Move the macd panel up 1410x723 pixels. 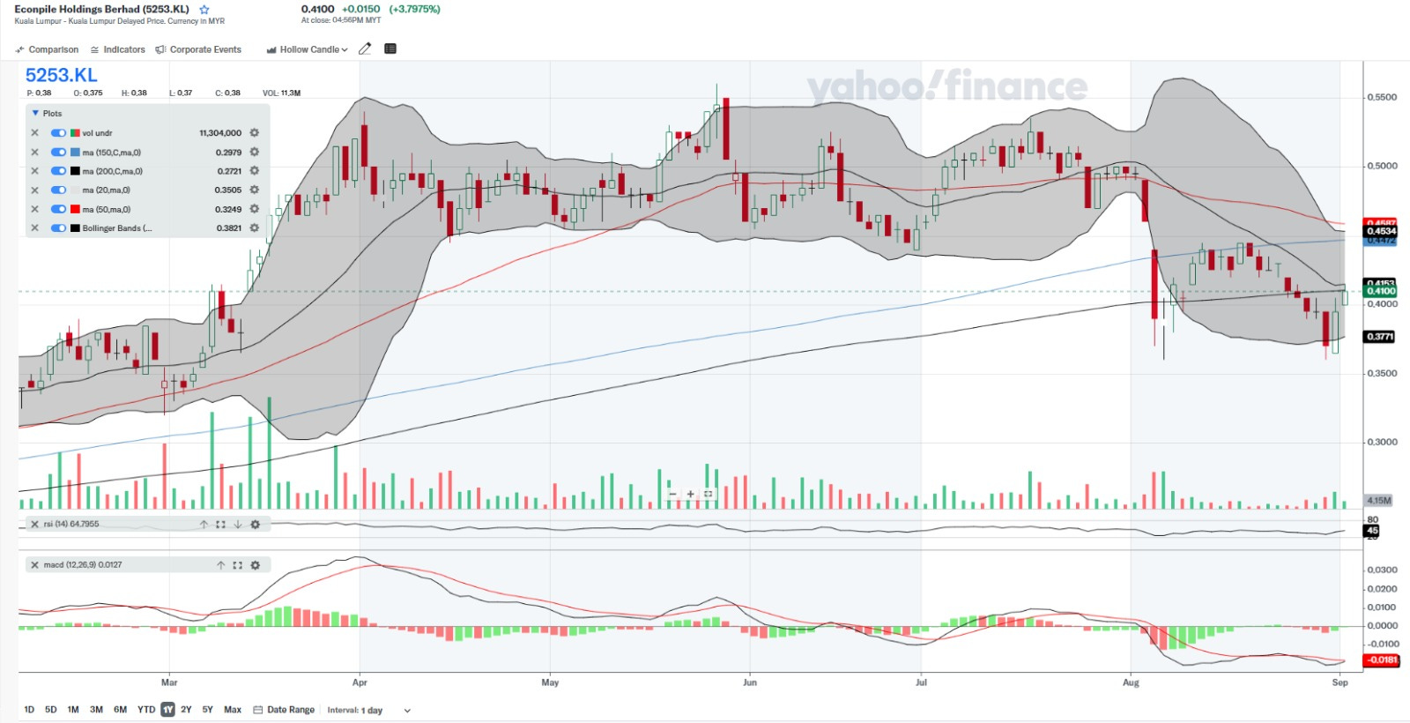[221, 565]
